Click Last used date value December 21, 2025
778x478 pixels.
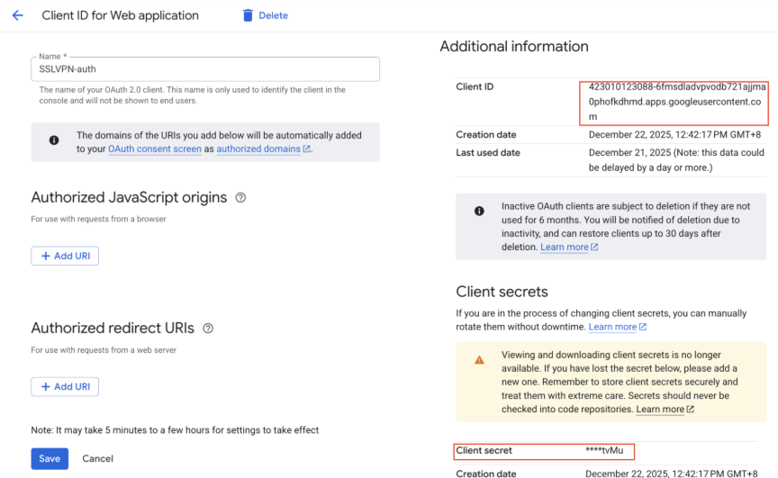[x=676, y=160]
